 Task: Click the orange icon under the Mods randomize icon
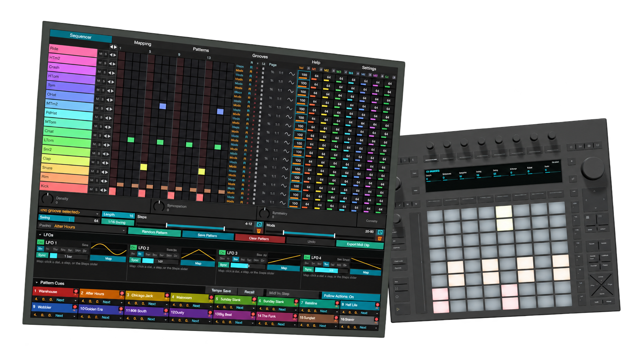(380, 239)
